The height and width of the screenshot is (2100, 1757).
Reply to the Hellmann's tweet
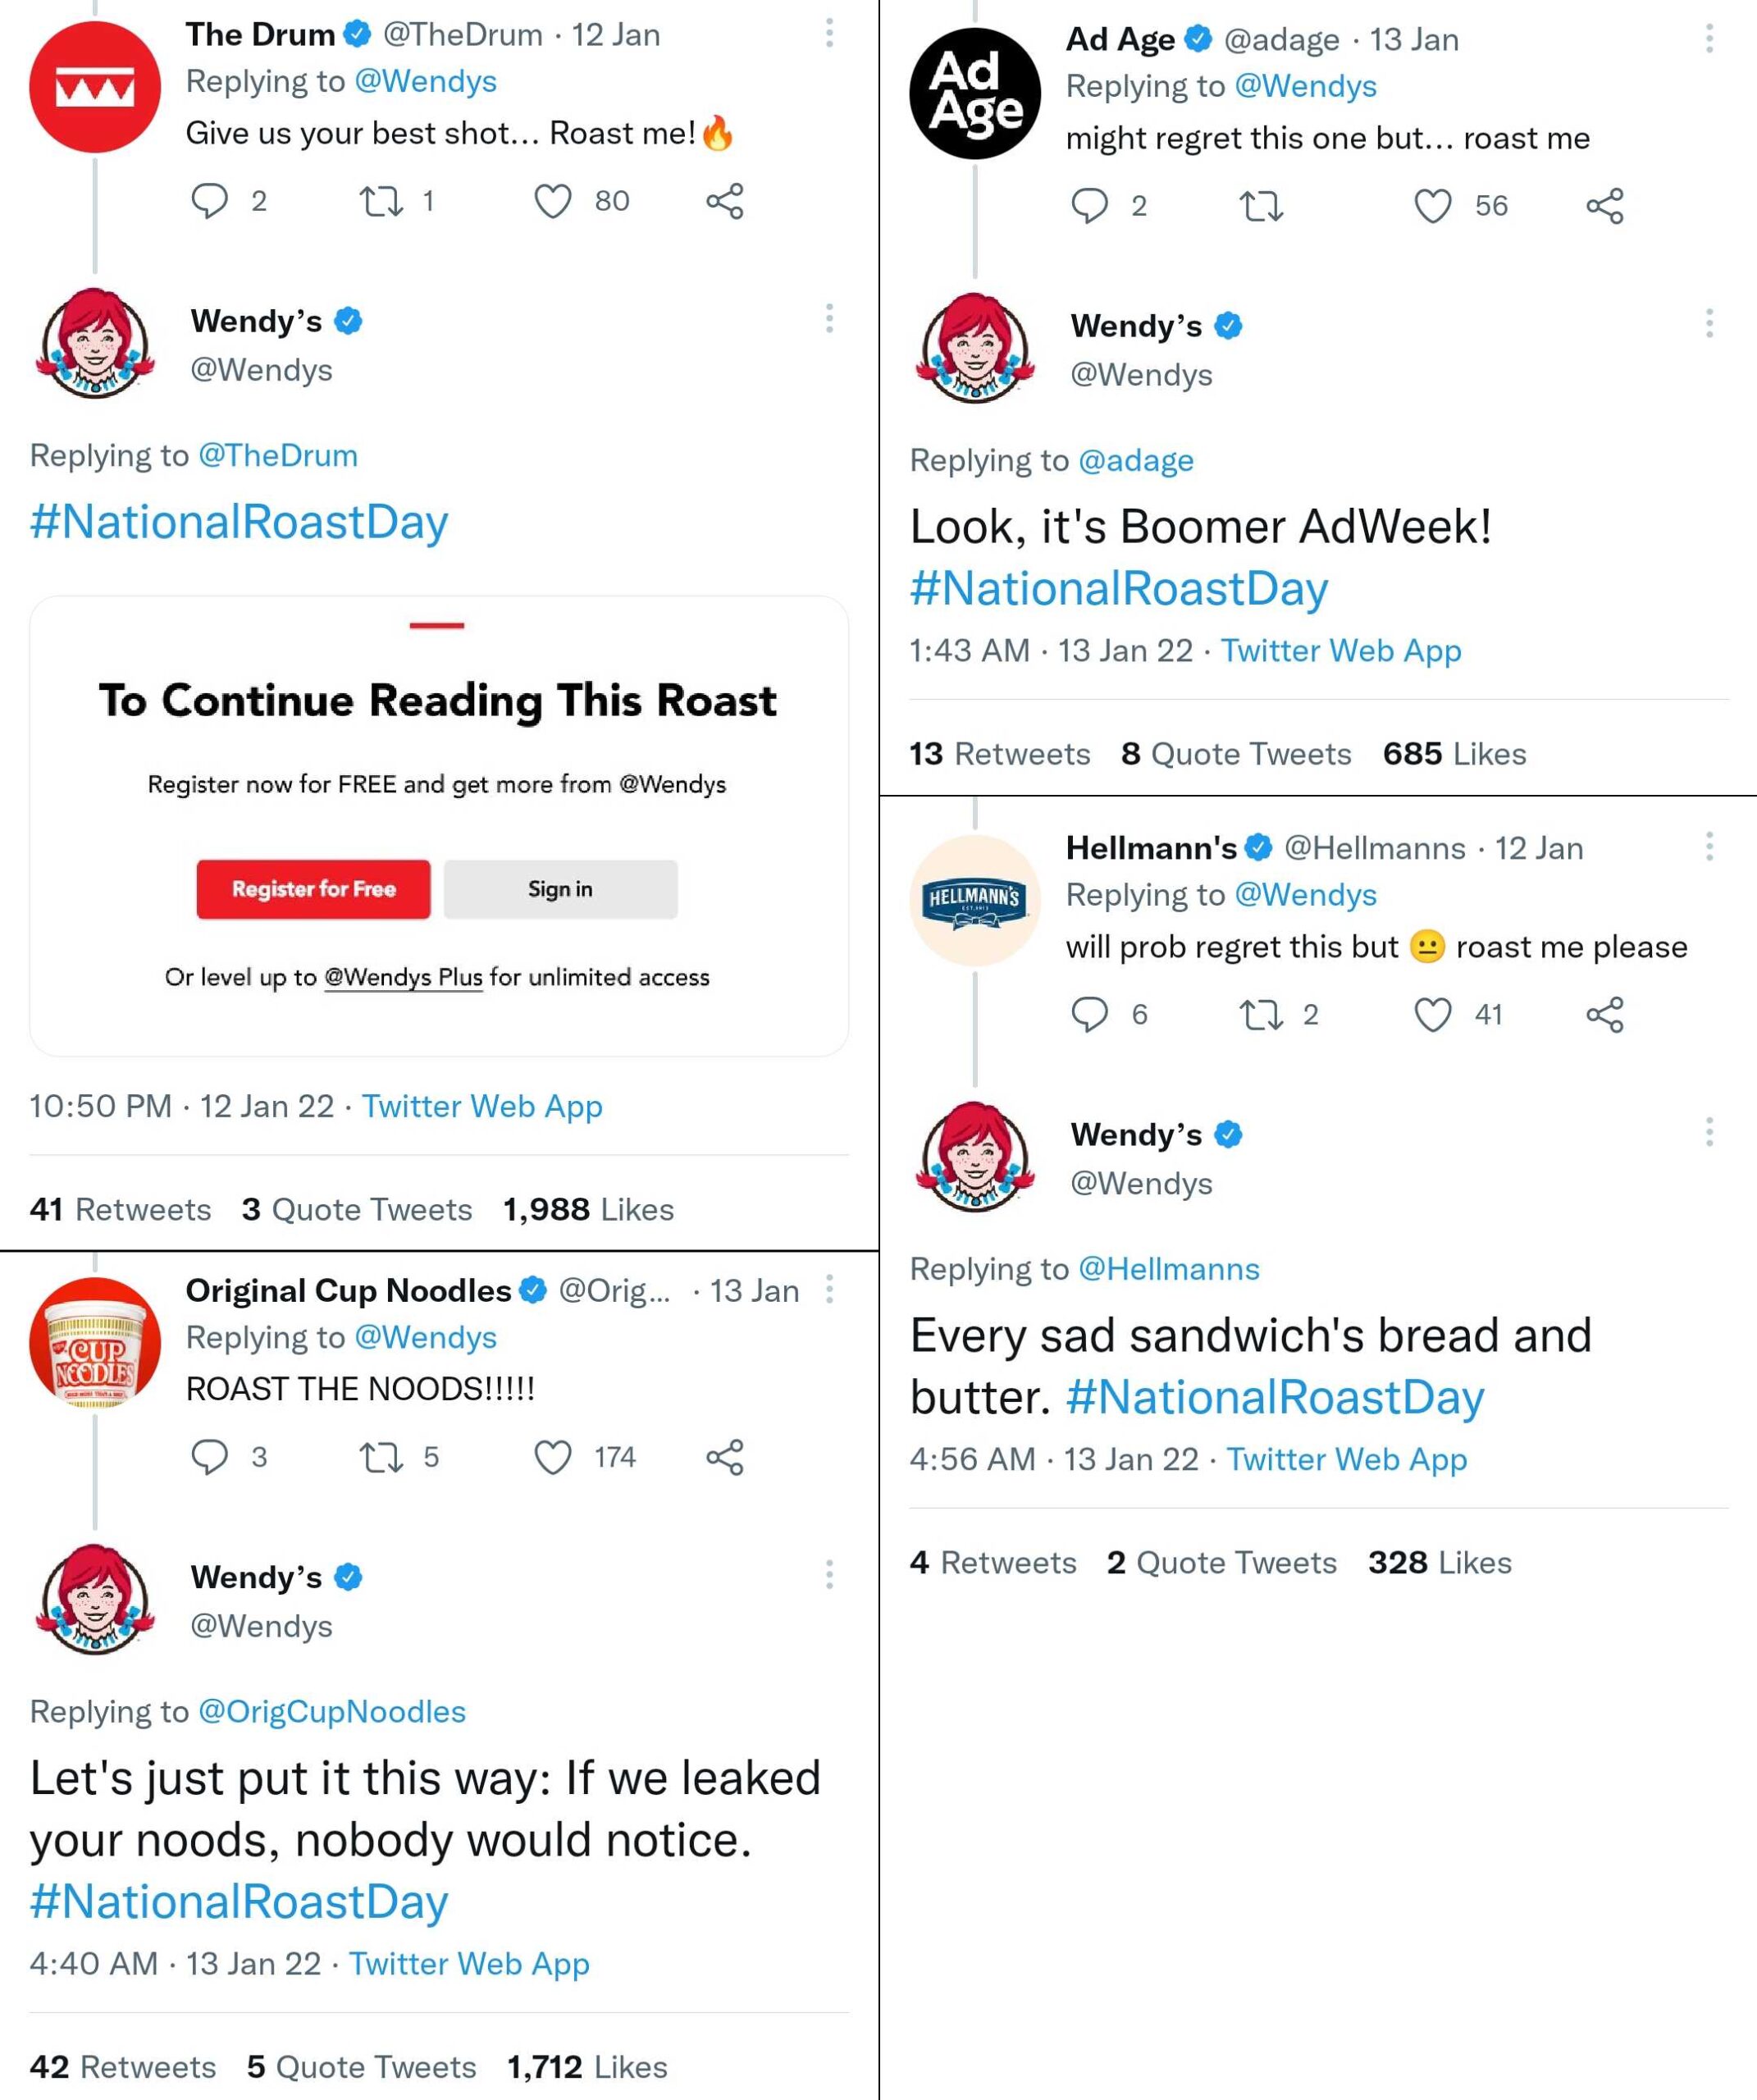click(x=1089, y=1015)
